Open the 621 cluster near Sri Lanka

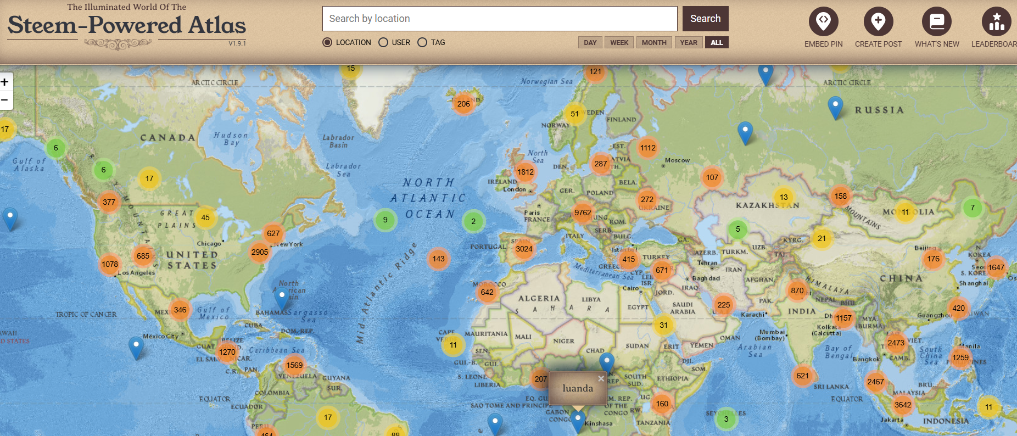coord(803,376)
